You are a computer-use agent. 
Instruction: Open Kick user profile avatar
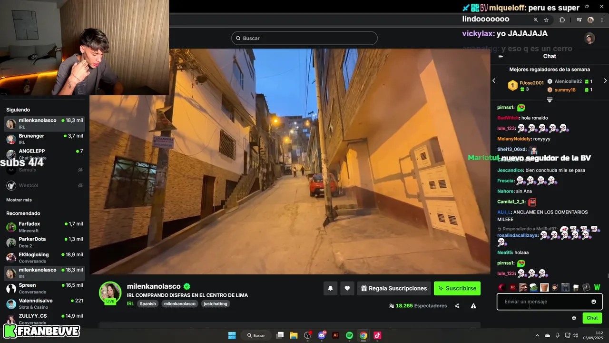(x=590, y=39)
